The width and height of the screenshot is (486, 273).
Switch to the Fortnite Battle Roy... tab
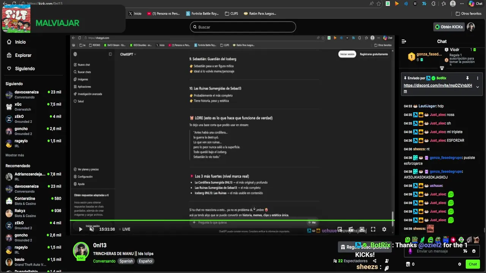(x=203, y=13)
